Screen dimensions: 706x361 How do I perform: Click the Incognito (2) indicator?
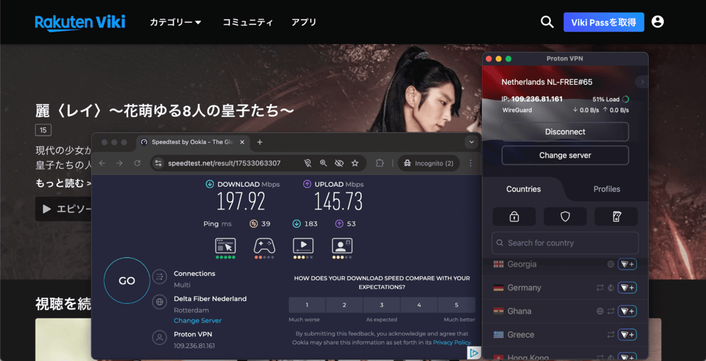(x=428, y=163)
